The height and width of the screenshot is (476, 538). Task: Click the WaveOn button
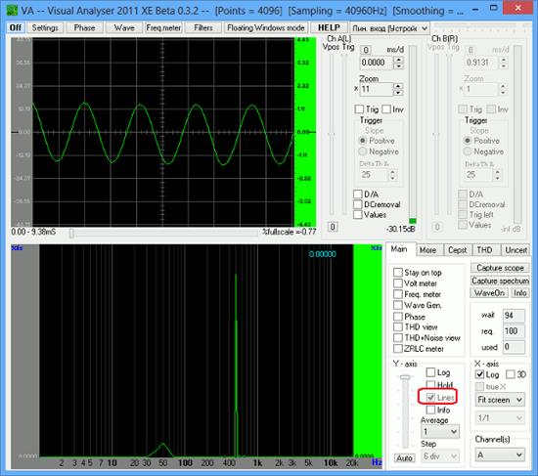[x=489, y=293]
